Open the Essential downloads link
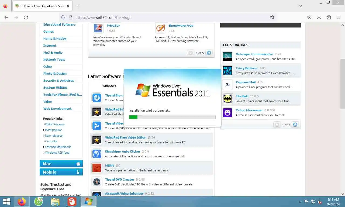345x207 pixels. 58,147
